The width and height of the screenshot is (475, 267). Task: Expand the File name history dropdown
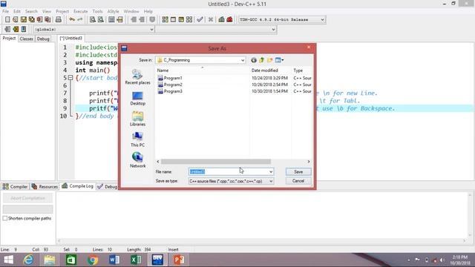coord(271,171)
